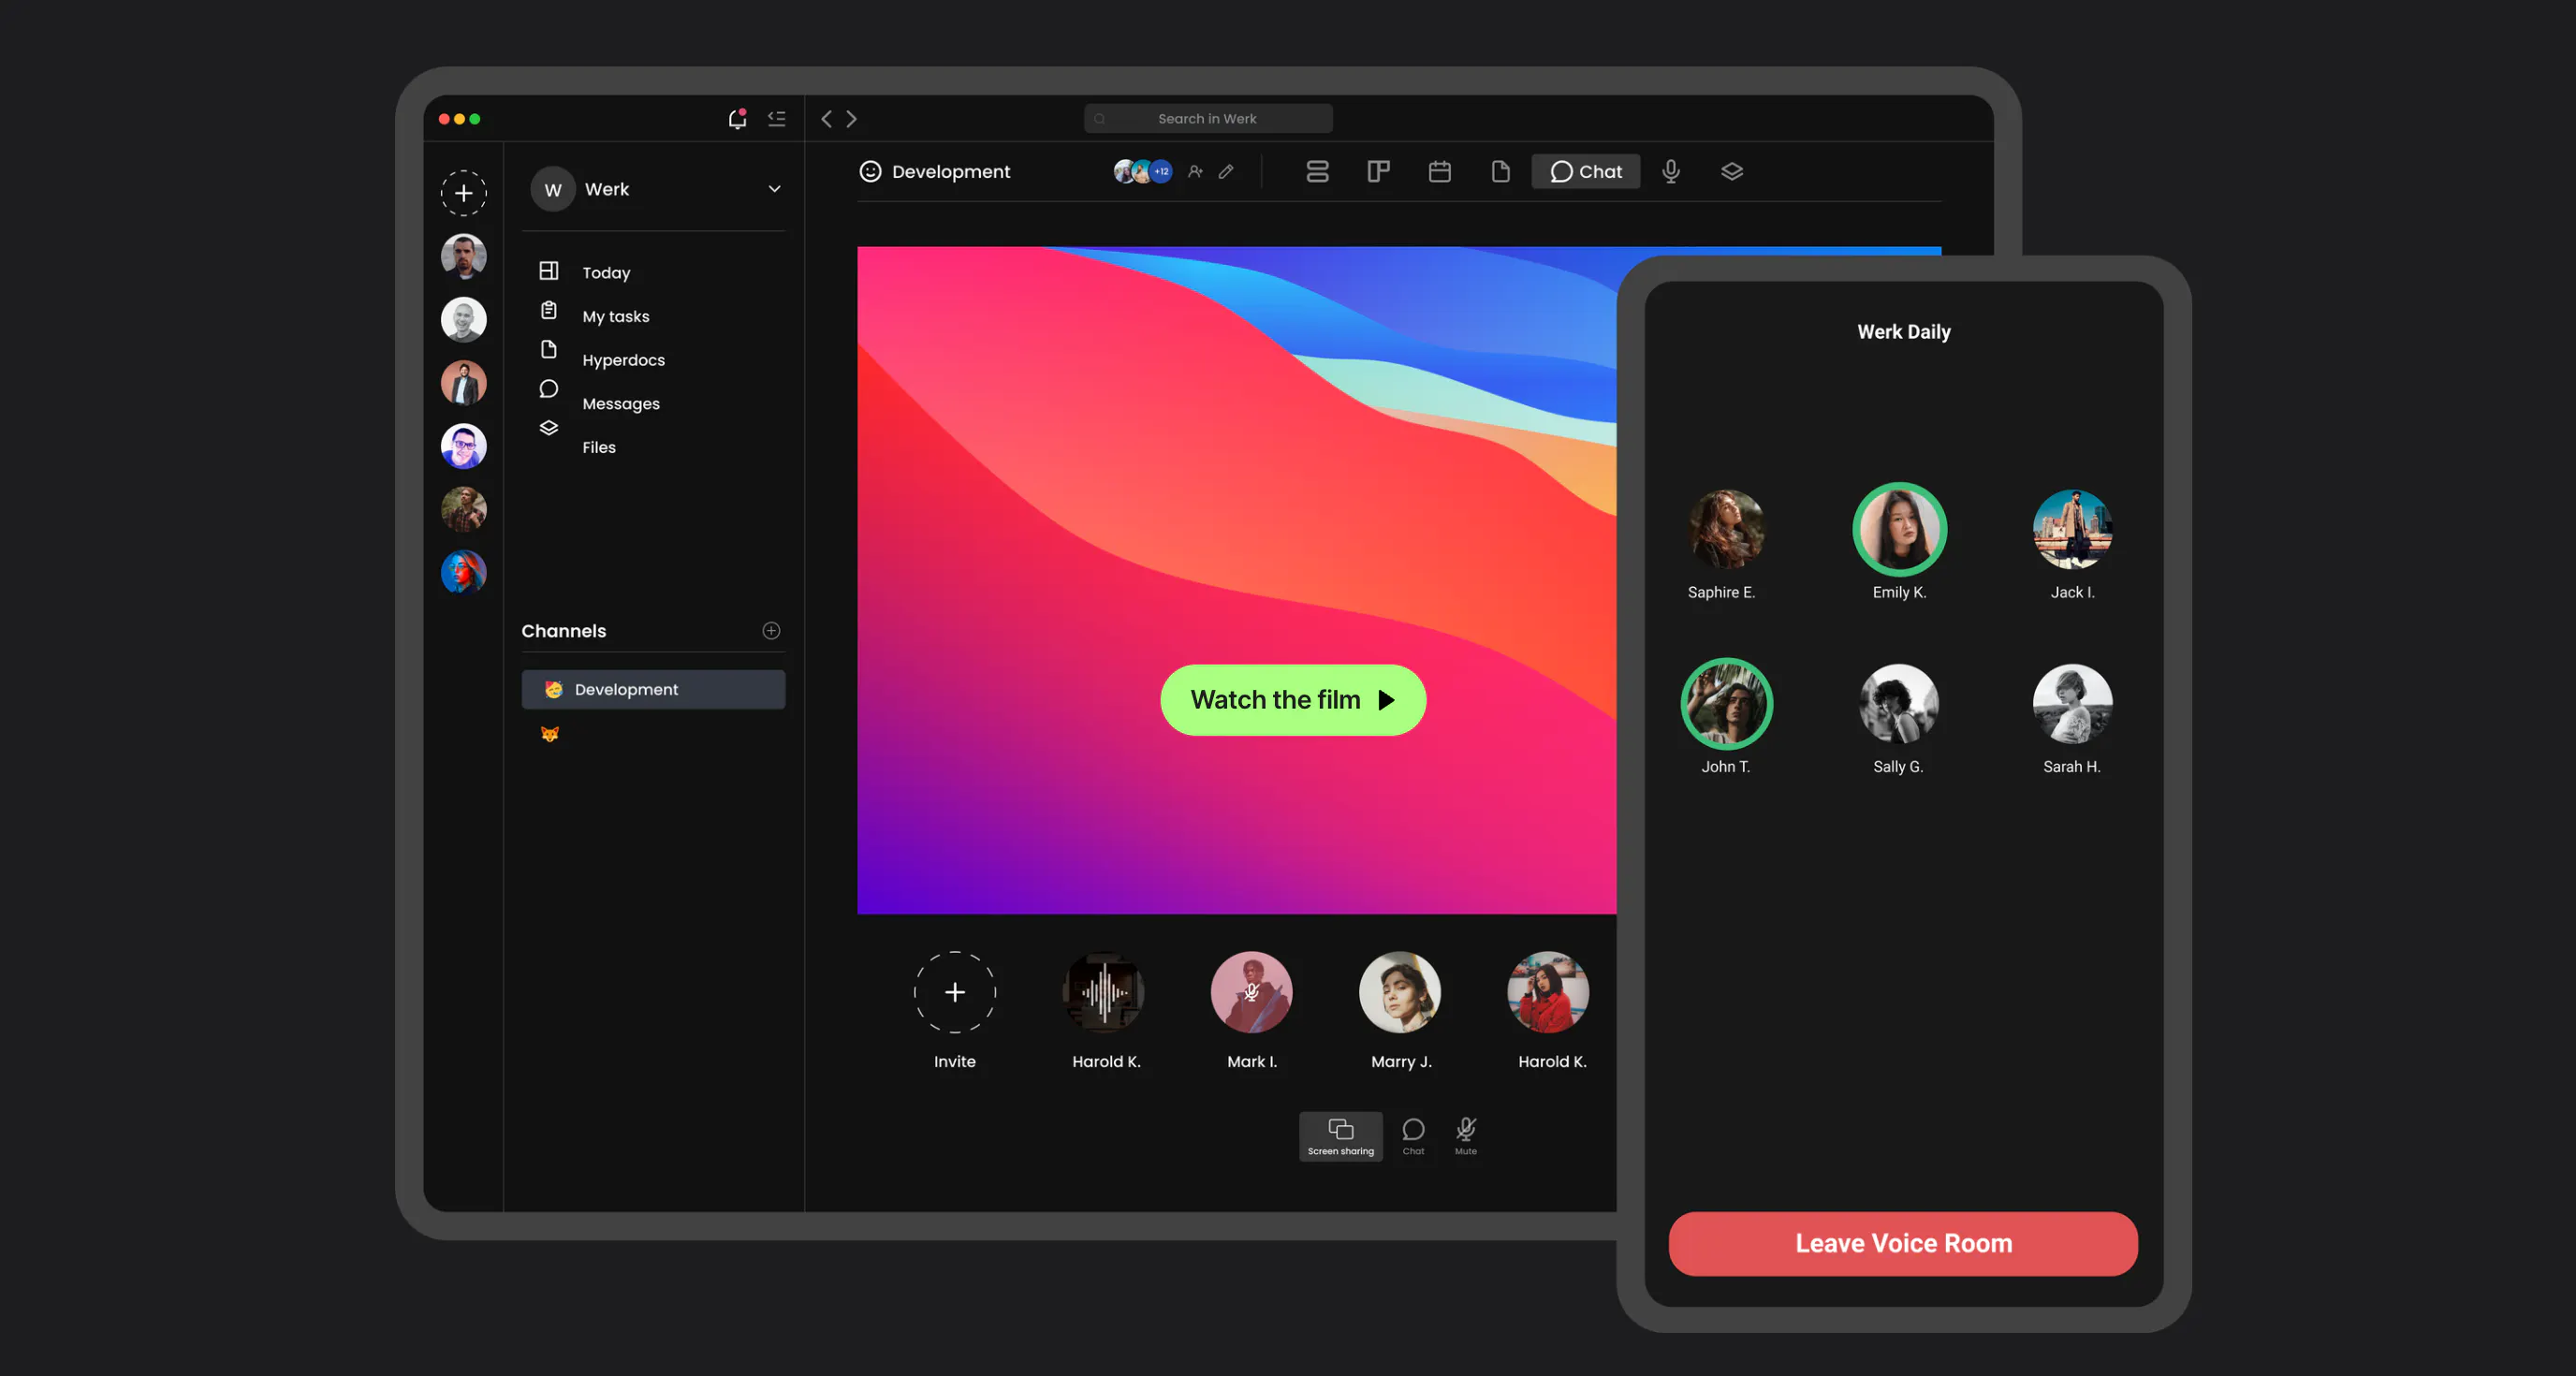Viewport: 2576px width, 1376px height.
Task: Open the calendar view icon
Action: (x=1439, y=172)
